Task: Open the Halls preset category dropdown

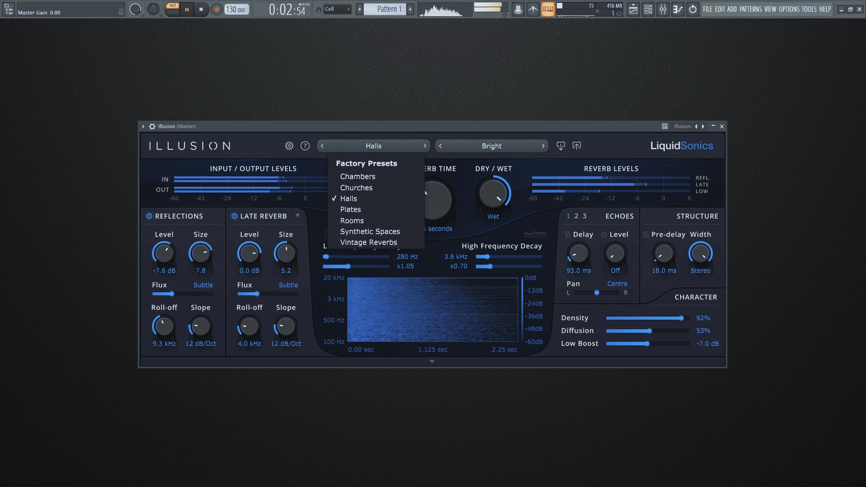Action: pyautogui.click(x=373, y=146)
